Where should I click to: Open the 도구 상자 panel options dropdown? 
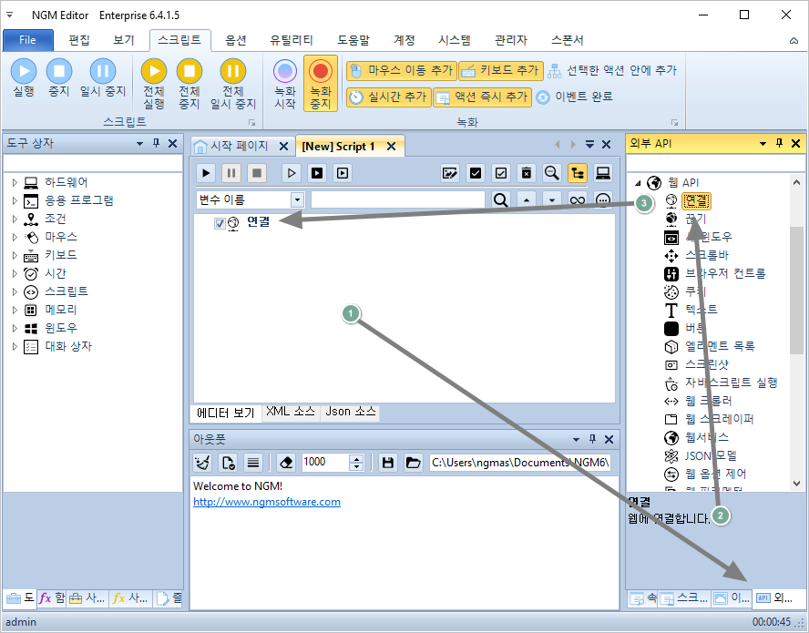pos(139,143)
